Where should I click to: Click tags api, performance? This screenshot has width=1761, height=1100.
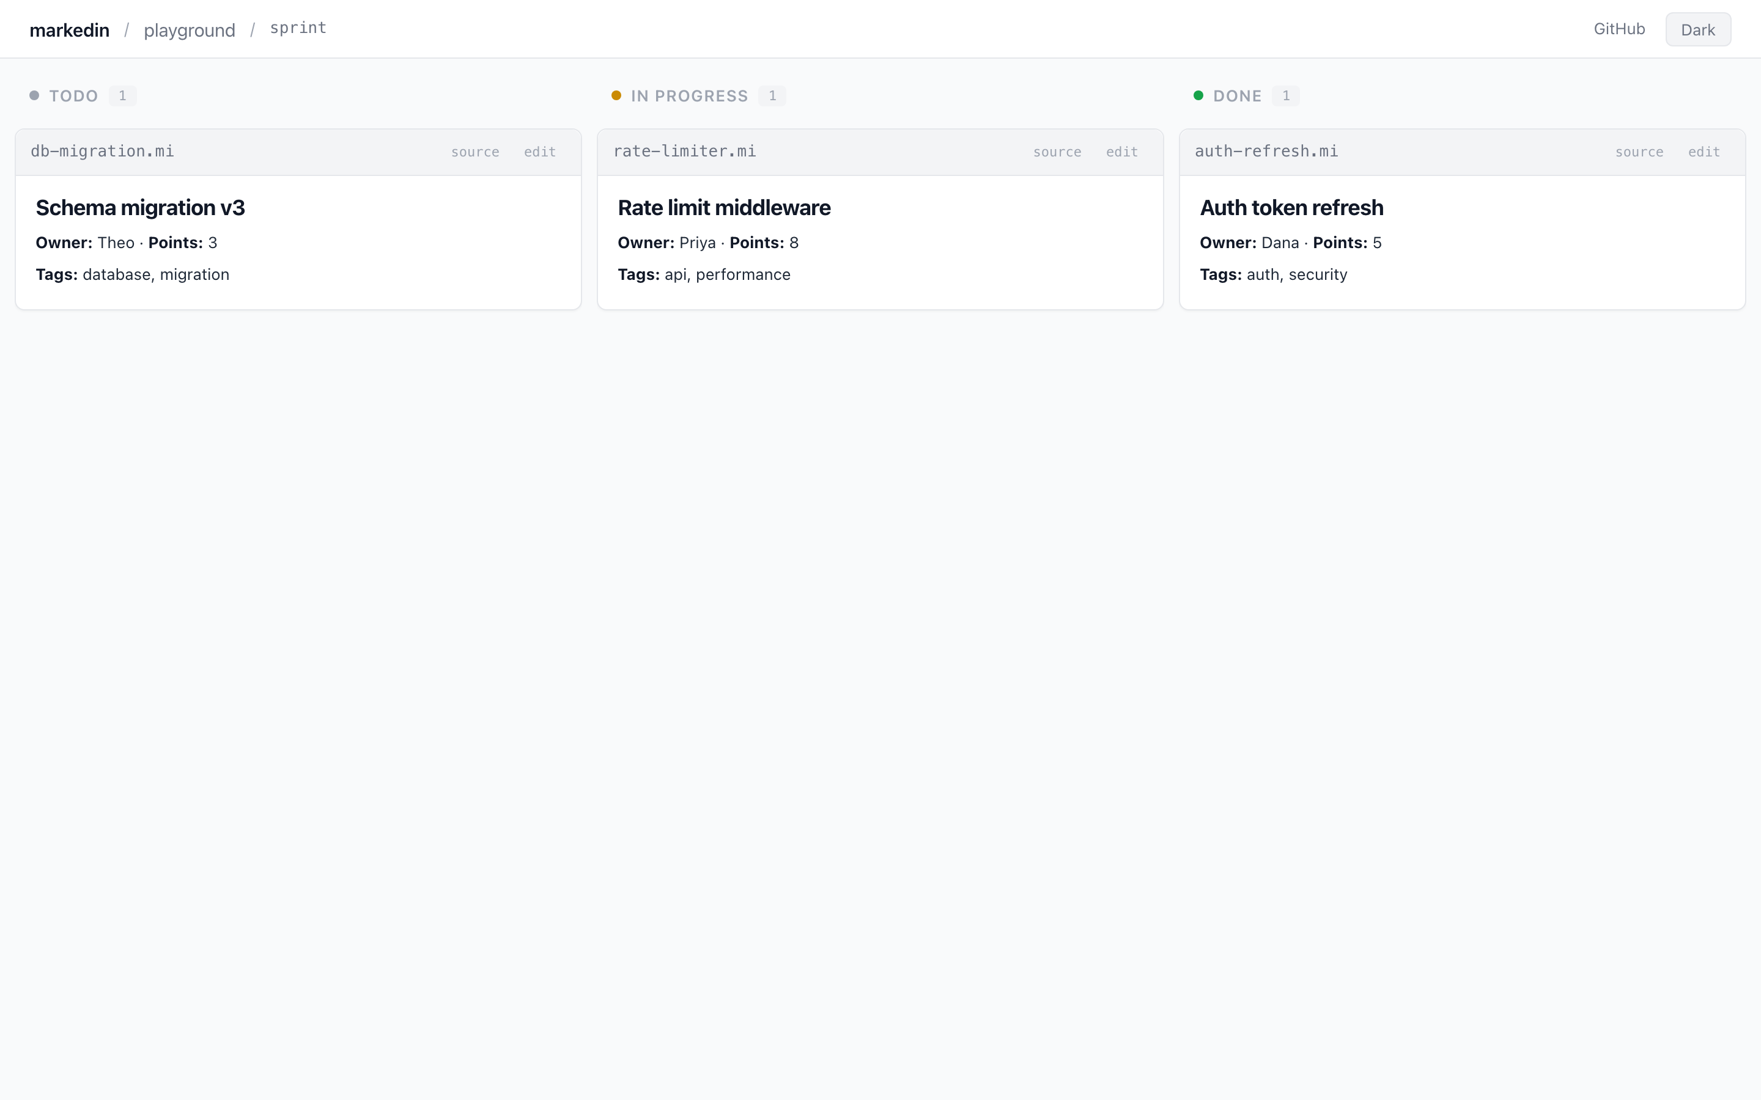[x=704, y=275]
